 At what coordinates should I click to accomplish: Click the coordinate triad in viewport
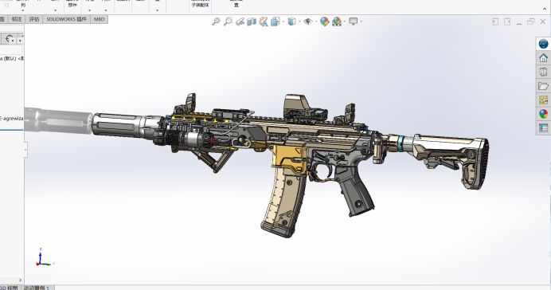[45, 257]
